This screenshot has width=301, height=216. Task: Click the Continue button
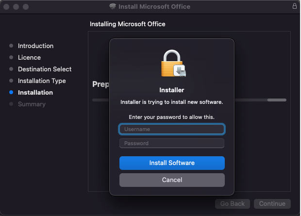272,203
